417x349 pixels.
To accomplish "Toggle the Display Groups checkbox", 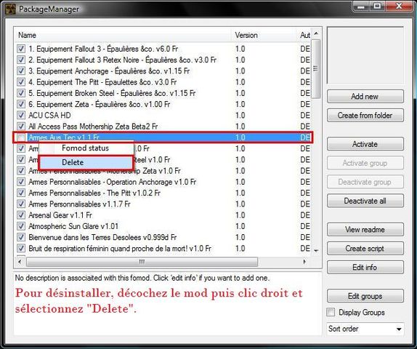I will click(331, 312).
